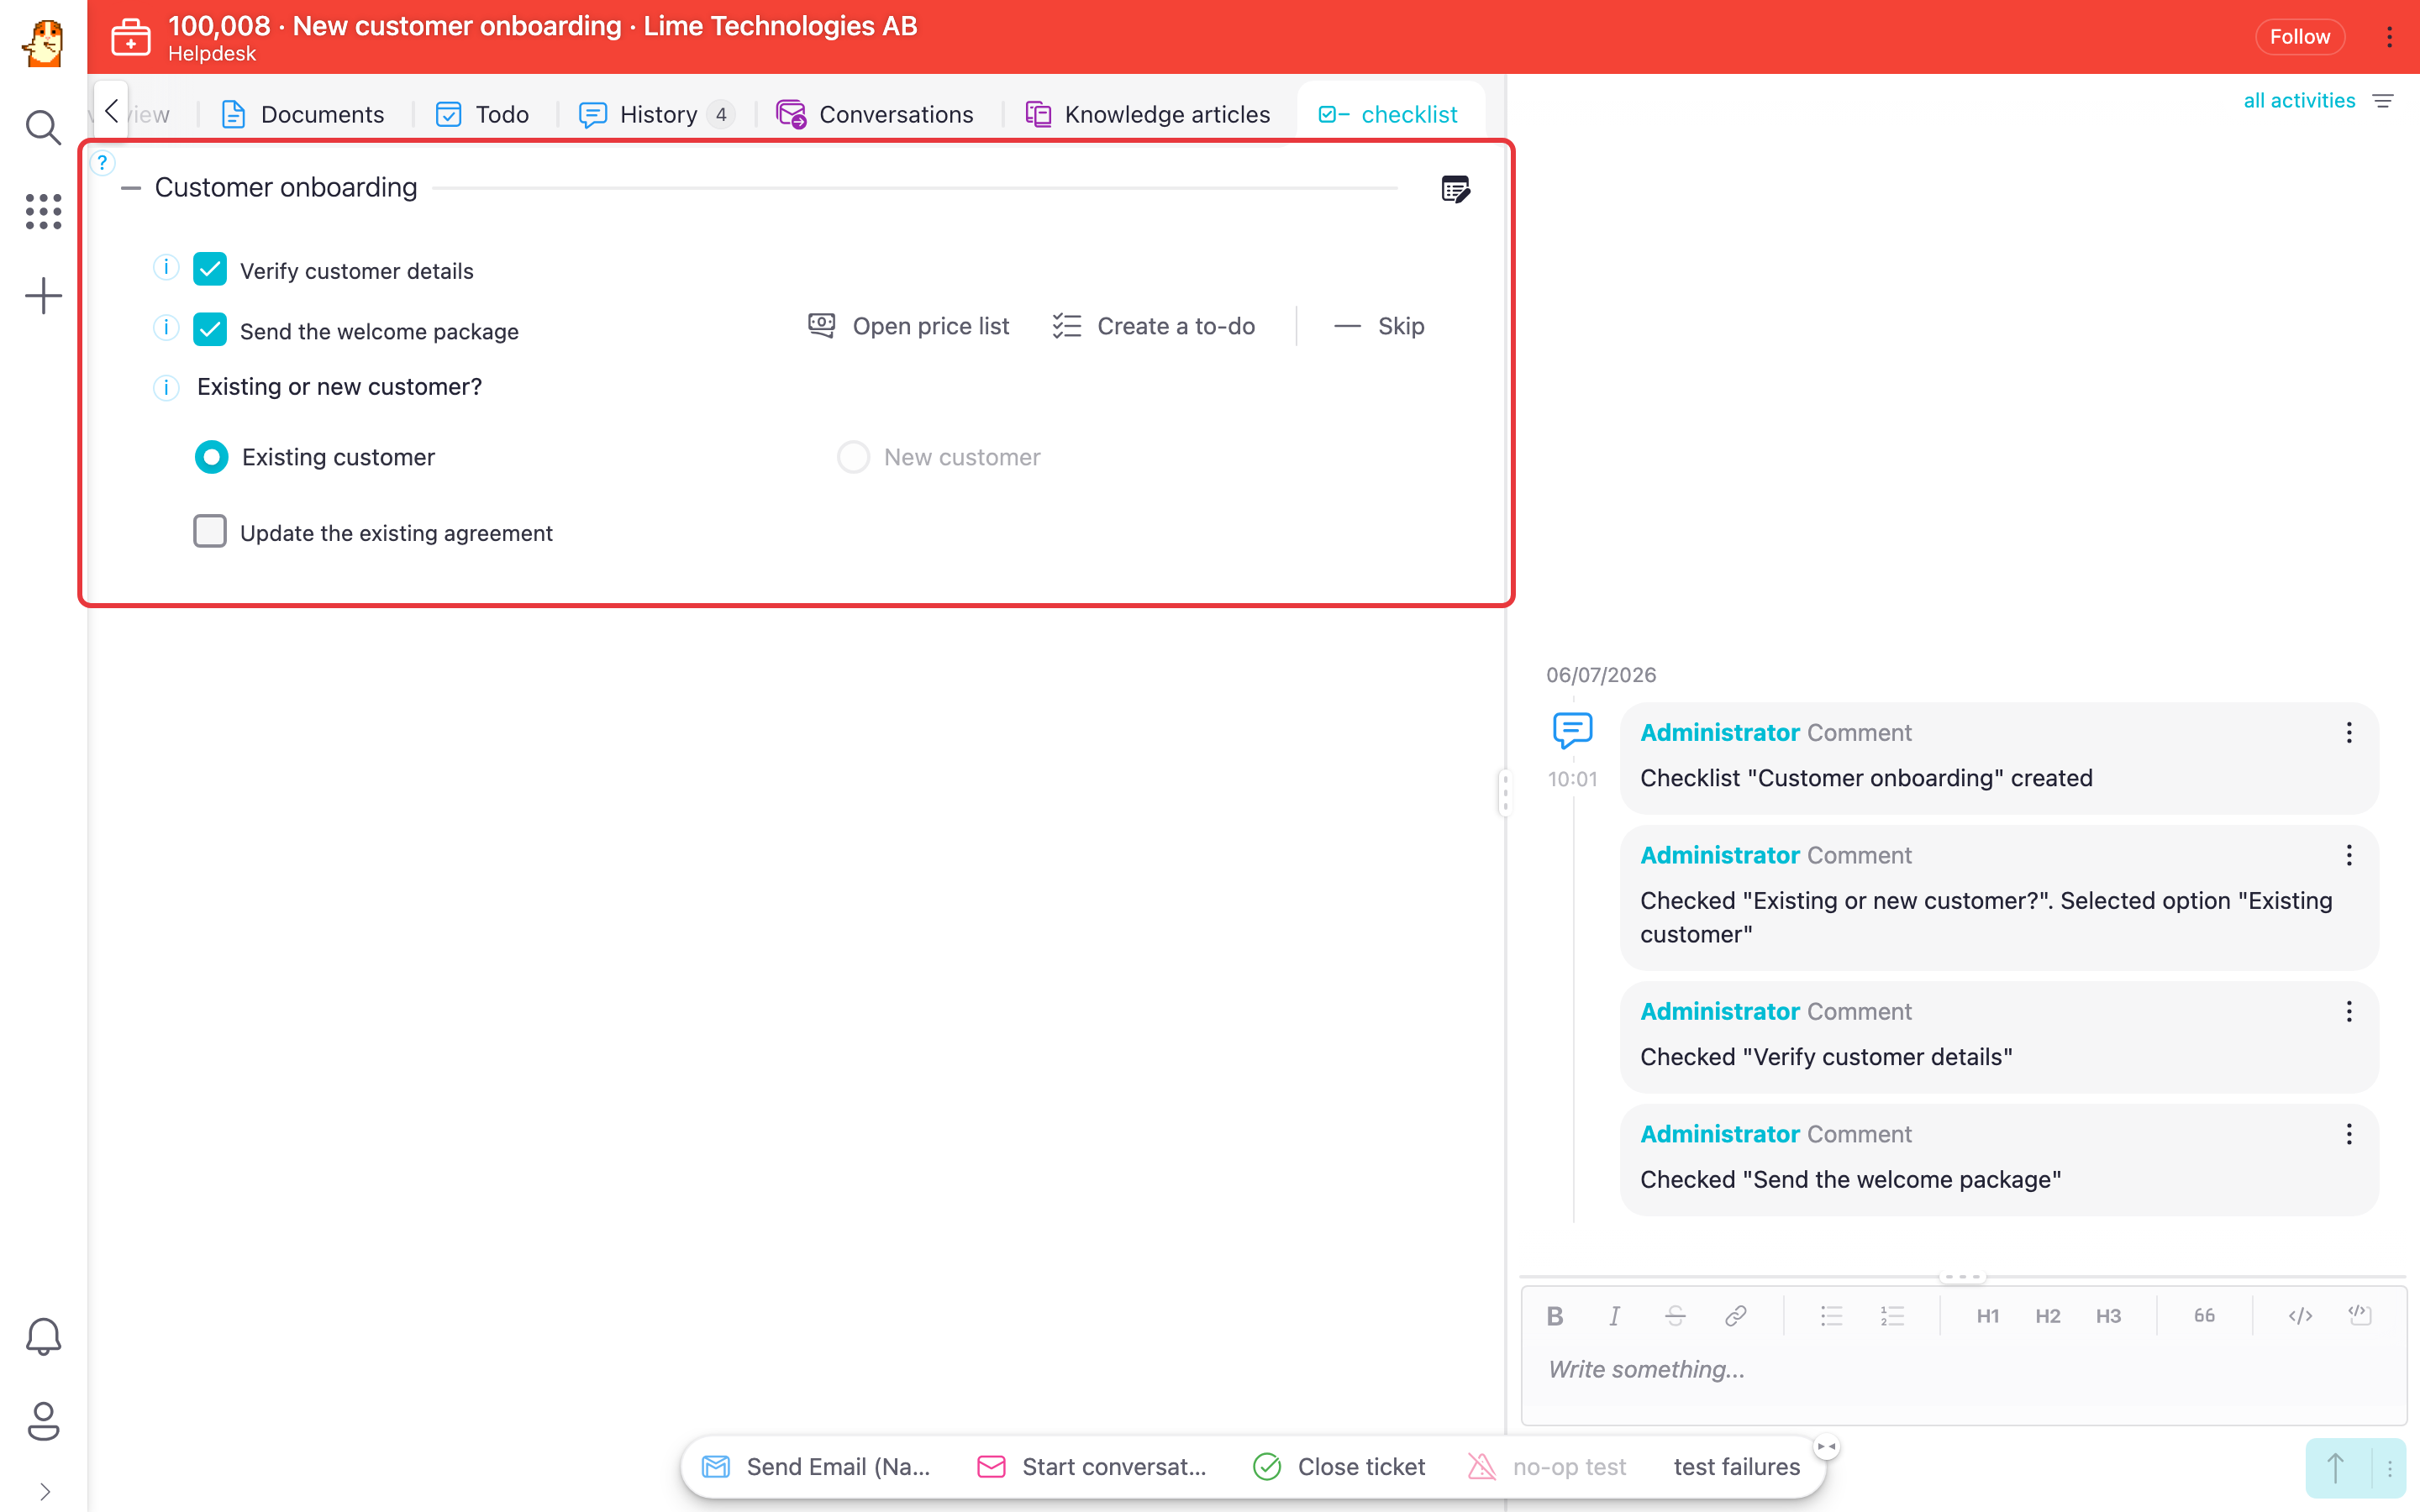The width and height of the screenshot is (2420, 1512).
Task: Uncheck Send the welcome package
Action: tap(210, 329)
